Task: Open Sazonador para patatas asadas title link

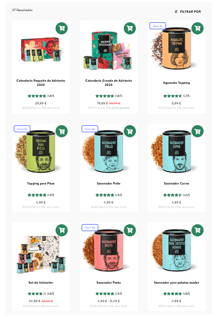Action: pyautogui.click(x=177, y=283)
